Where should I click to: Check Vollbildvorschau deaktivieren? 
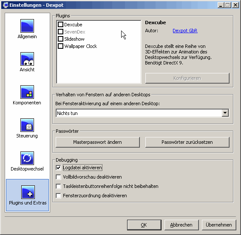coord(58,177)
